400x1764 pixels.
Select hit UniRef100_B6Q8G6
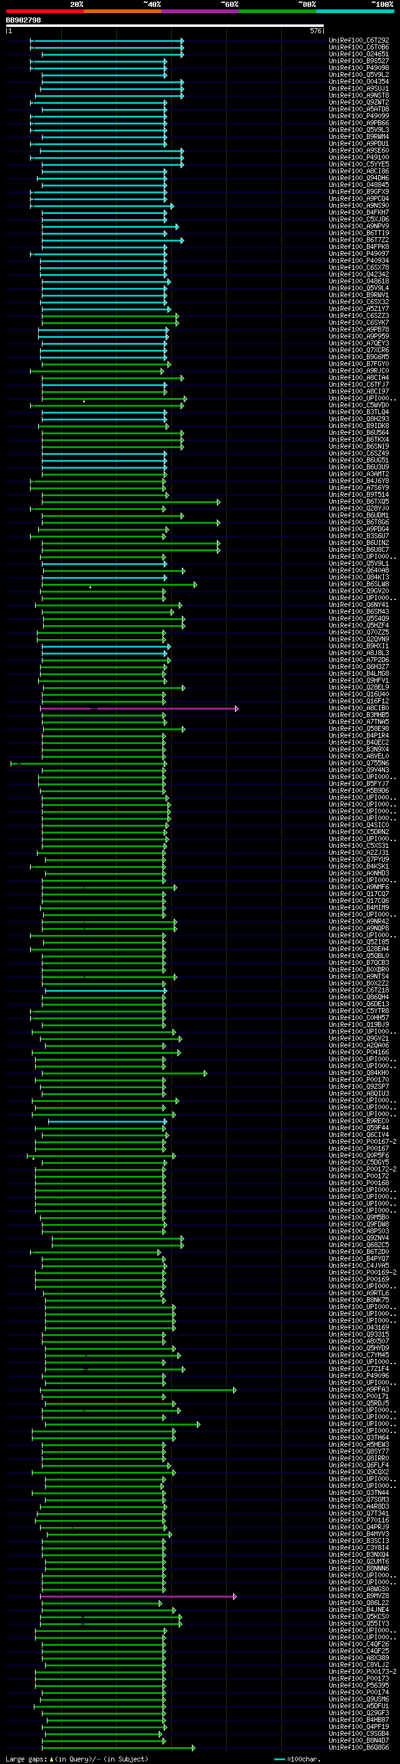point(359,1748)
